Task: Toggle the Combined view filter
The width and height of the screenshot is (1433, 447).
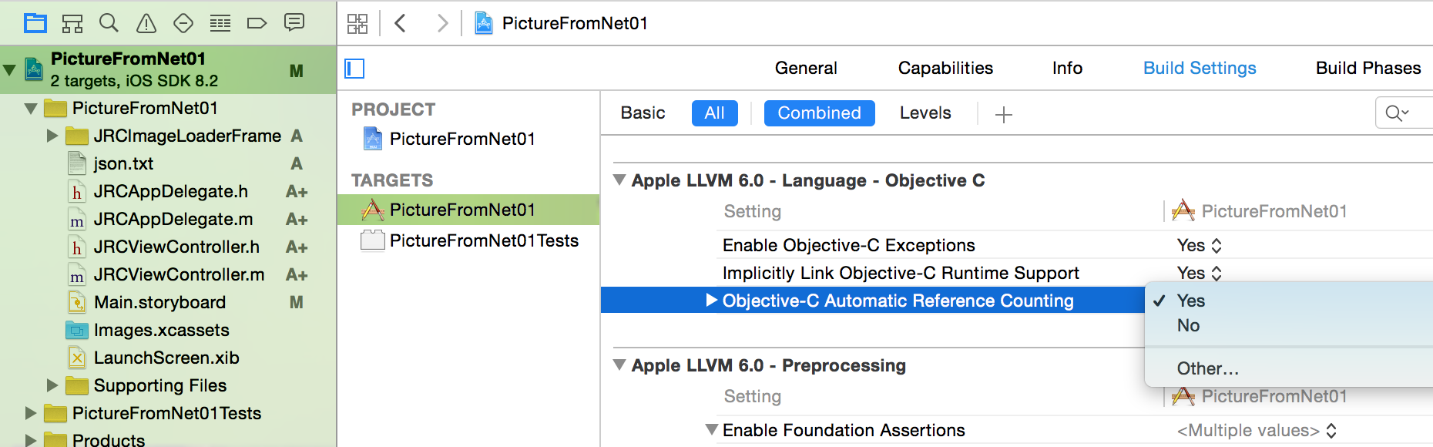Action: (819, 113)
